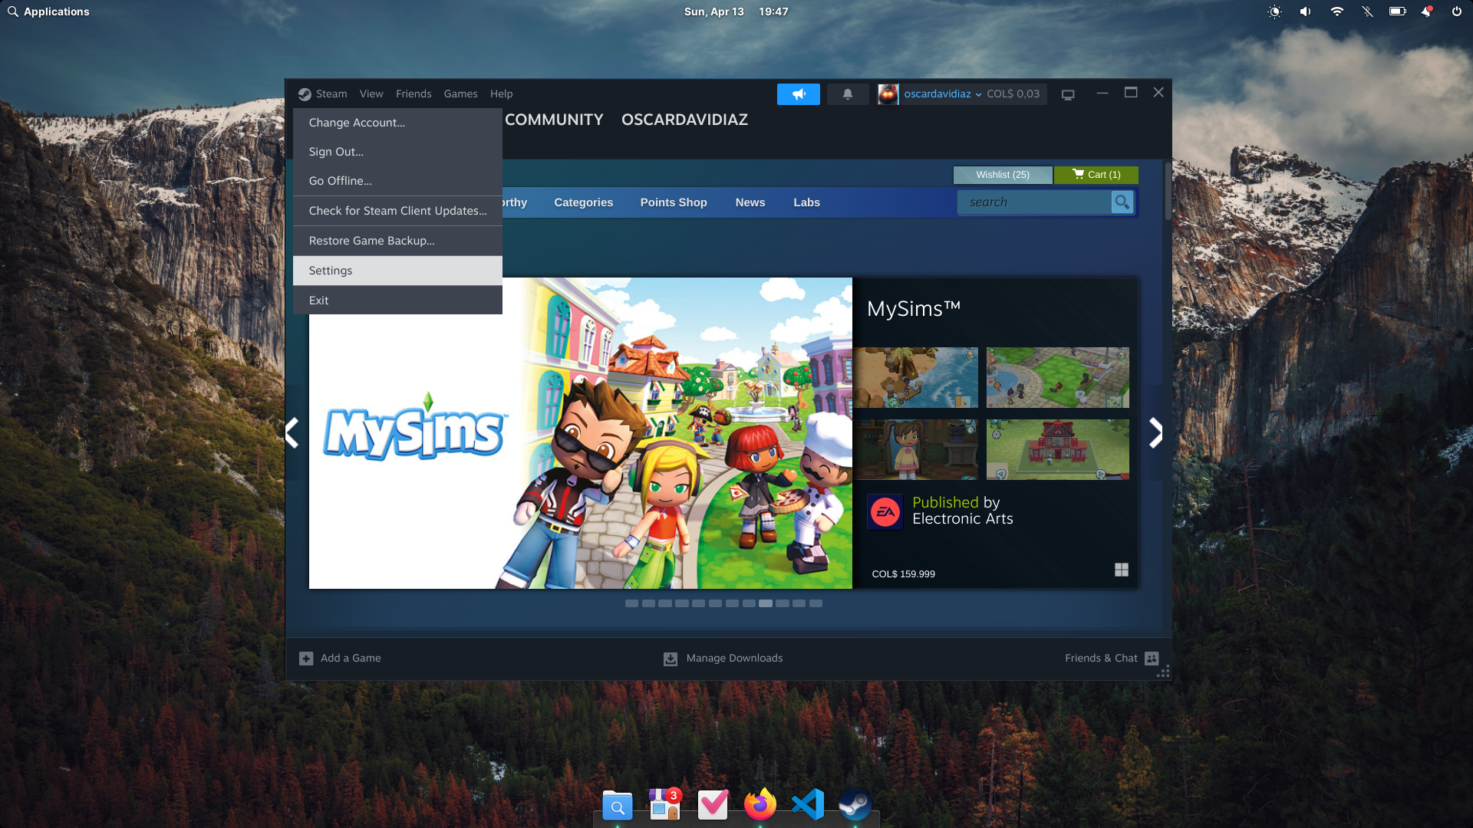Screen dimensions: 1473x828
Task: Click the Cart icon button
Action: [1096, 175]
